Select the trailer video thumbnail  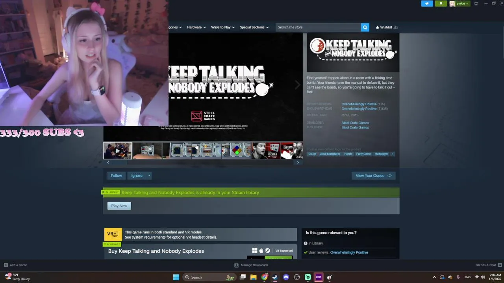click(118, 151)
